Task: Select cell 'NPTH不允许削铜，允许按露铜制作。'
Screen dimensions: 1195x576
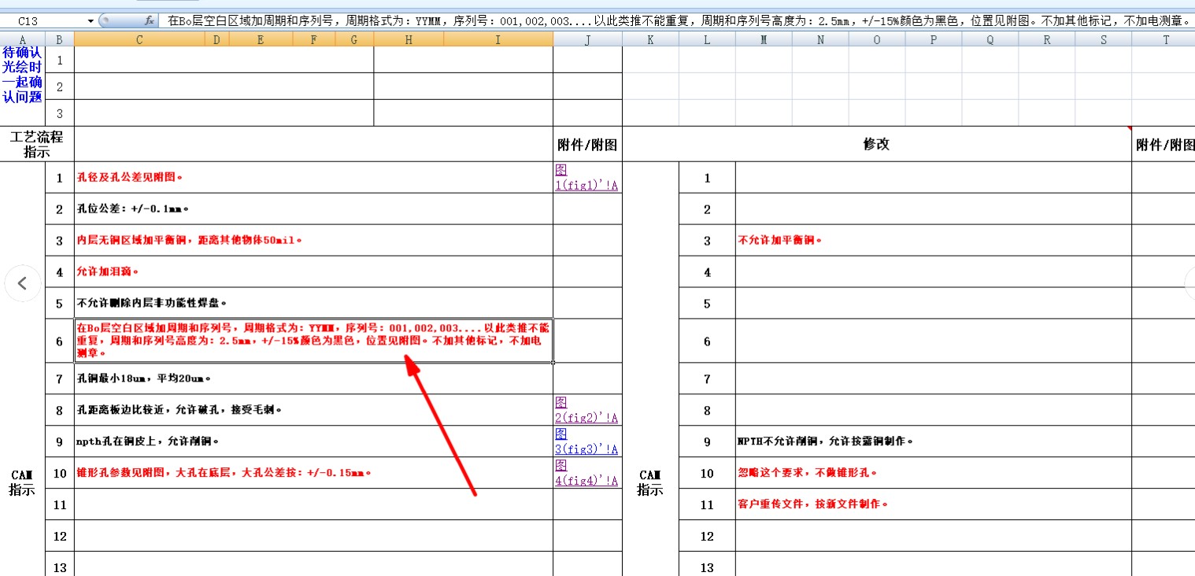Action: click(x=934, y=441)
